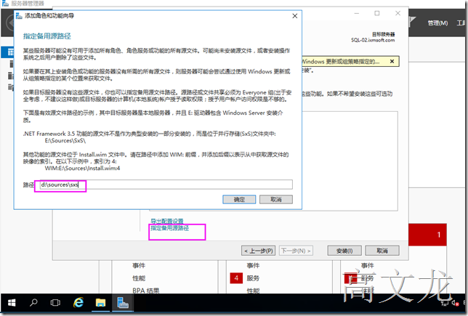Screen dimensions: 468x316
Task: Dismiss the yellow Windows 更新 notification
Action: [392, 61]
